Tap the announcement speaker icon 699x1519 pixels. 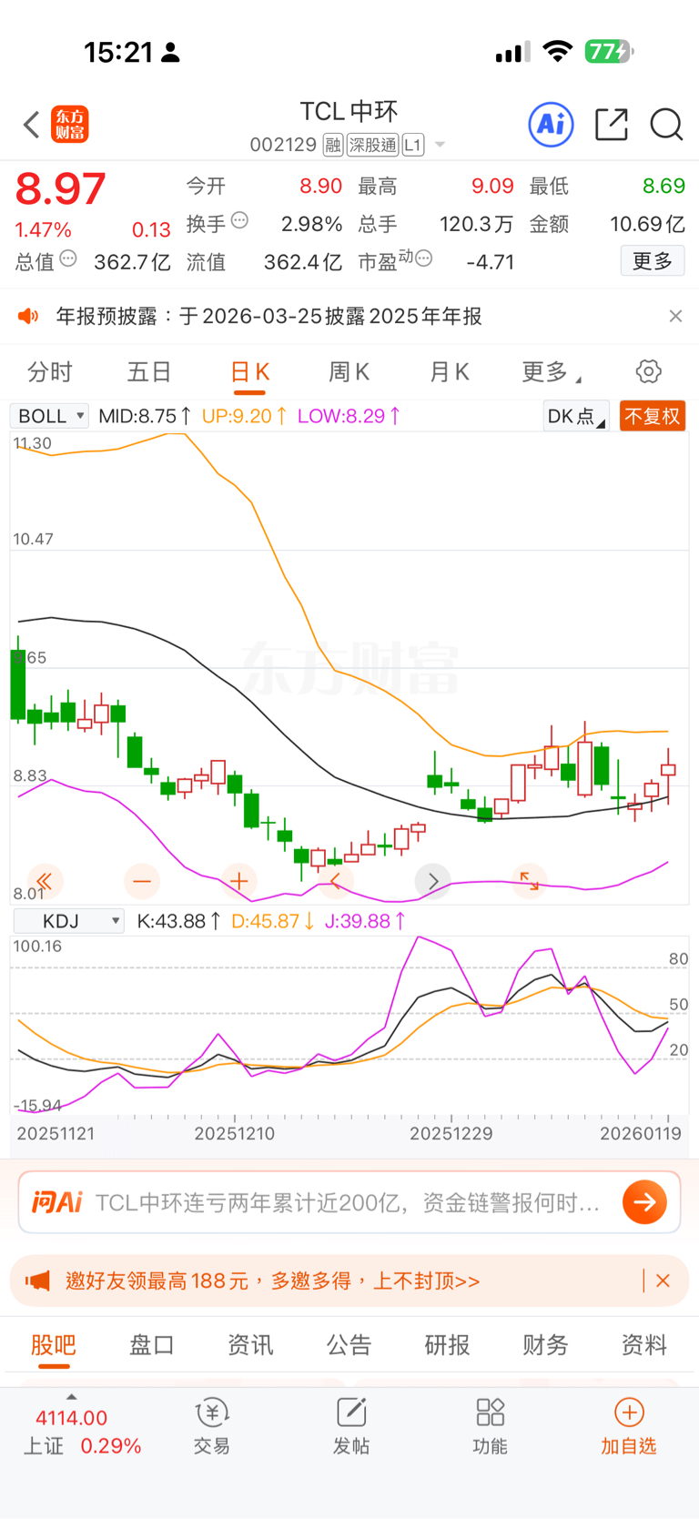28,316
